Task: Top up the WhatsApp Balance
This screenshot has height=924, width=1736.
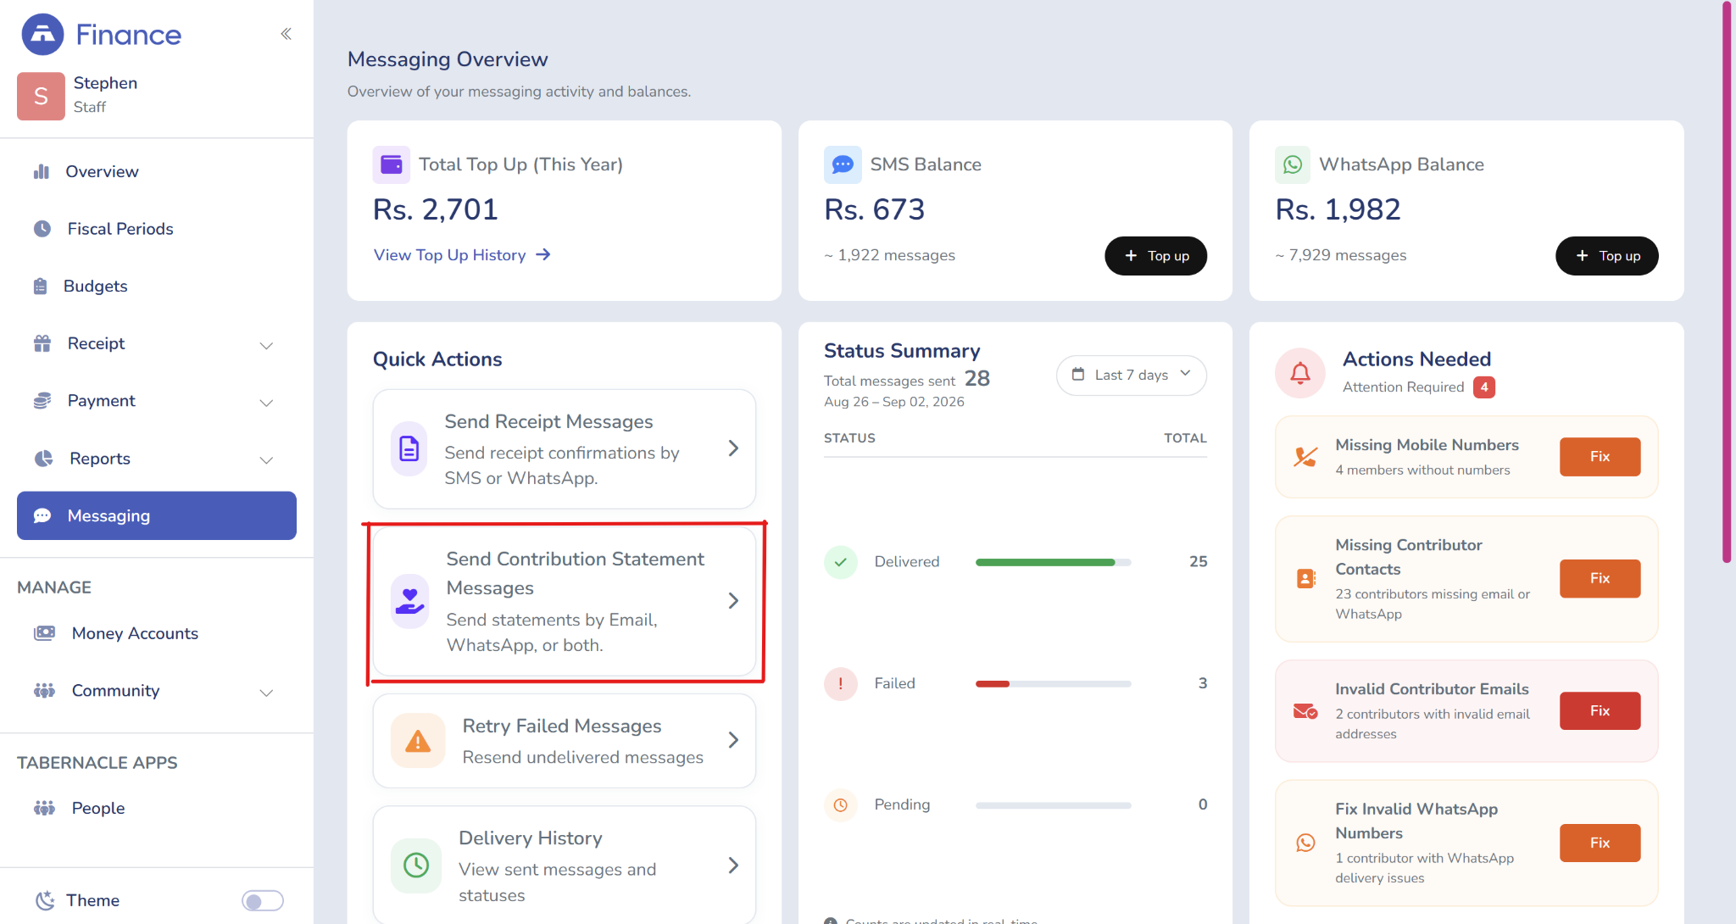Action: pos(1606,256)
